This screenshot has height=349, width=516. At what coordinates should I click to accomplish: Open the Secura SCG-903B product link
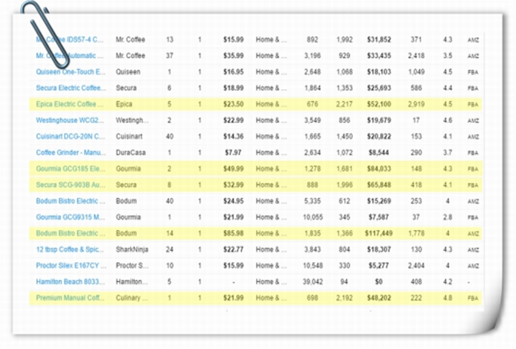pyautogui.click(x=69, y=185)
